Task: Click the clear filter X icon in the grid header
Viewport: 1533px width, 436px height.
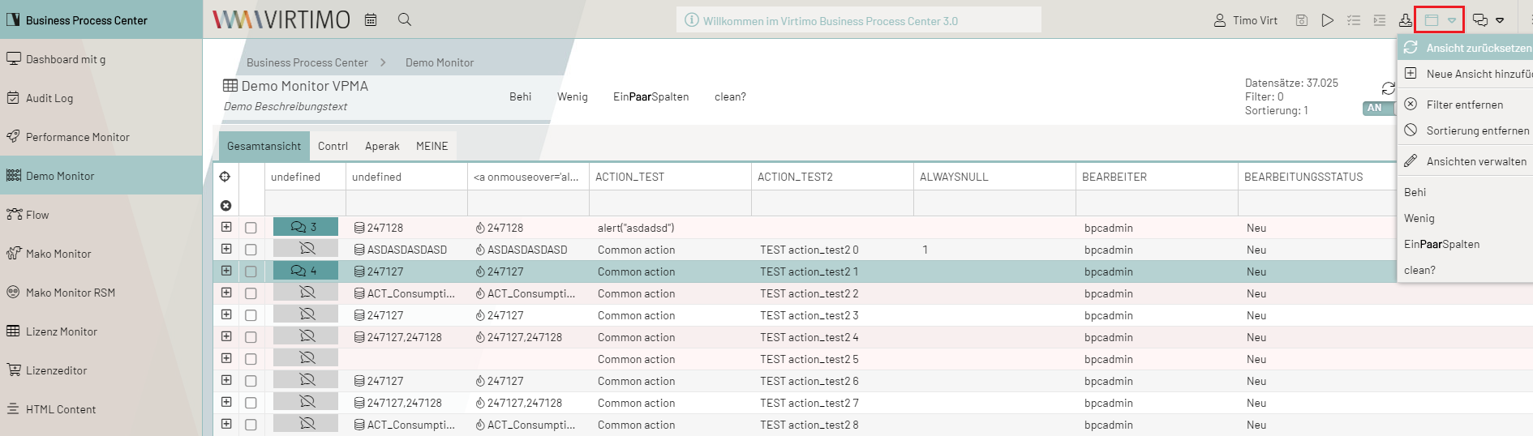Action: [225, 206]
